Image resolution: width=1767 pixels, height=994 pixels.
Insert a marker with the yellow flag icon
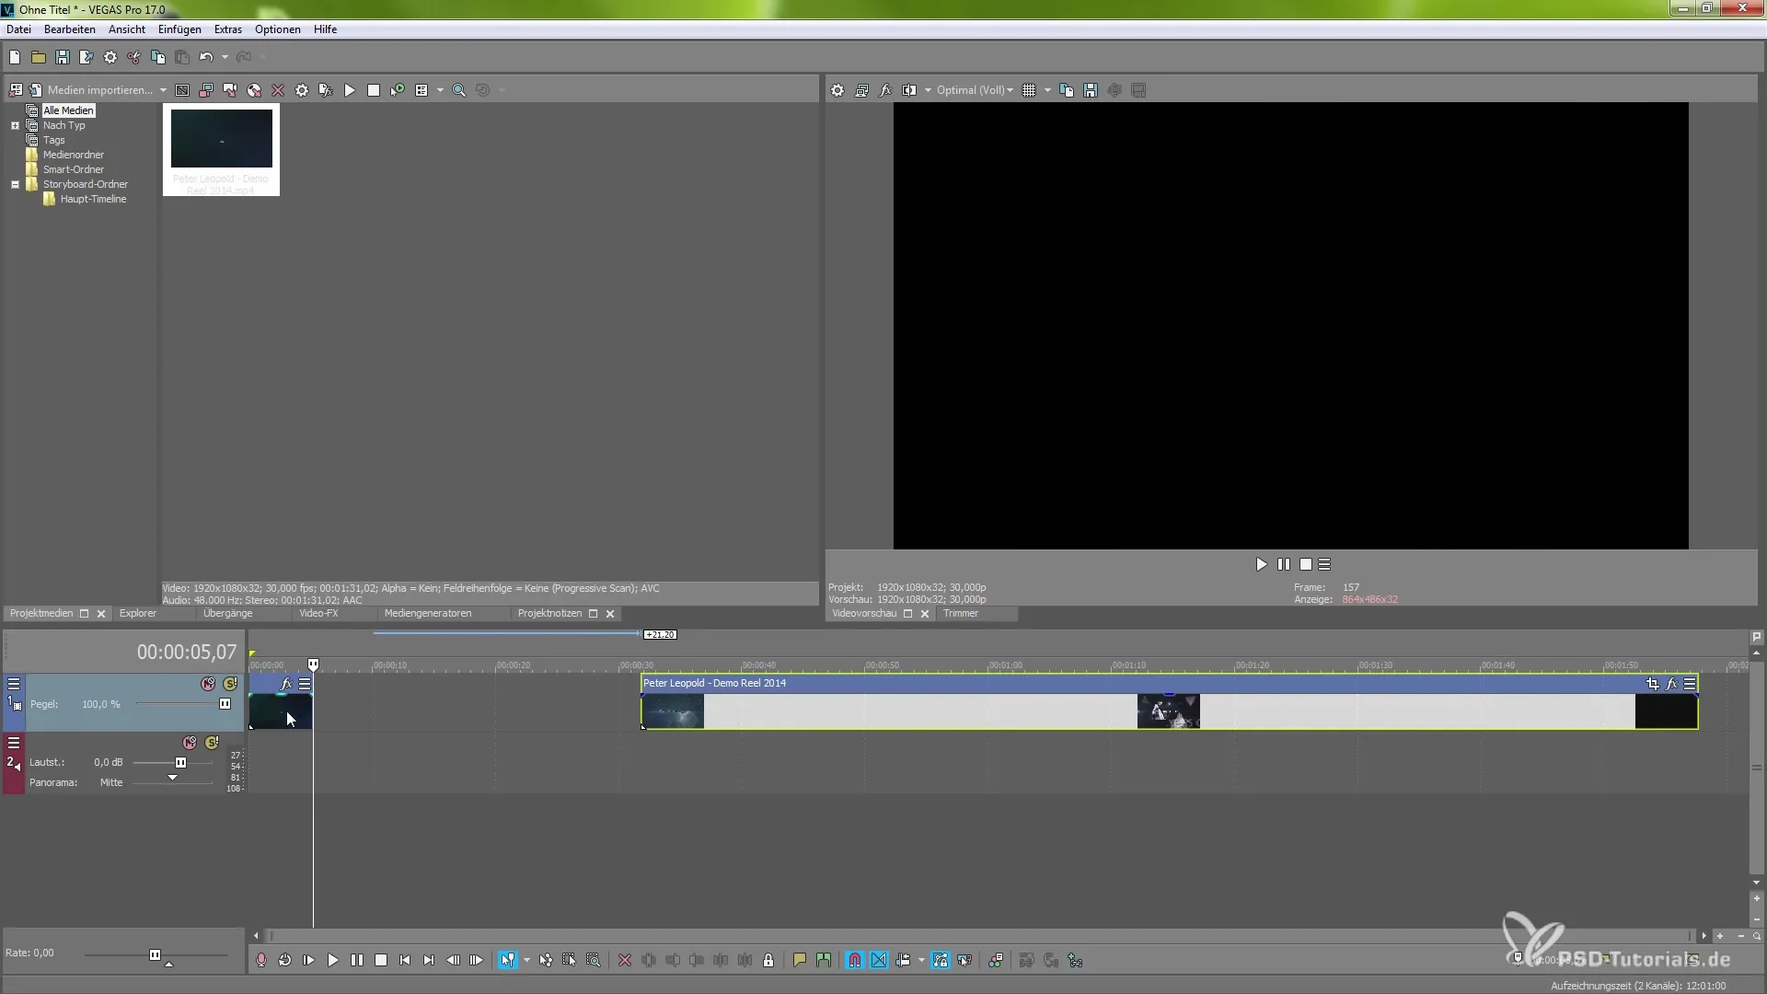(x=800, y=960)
